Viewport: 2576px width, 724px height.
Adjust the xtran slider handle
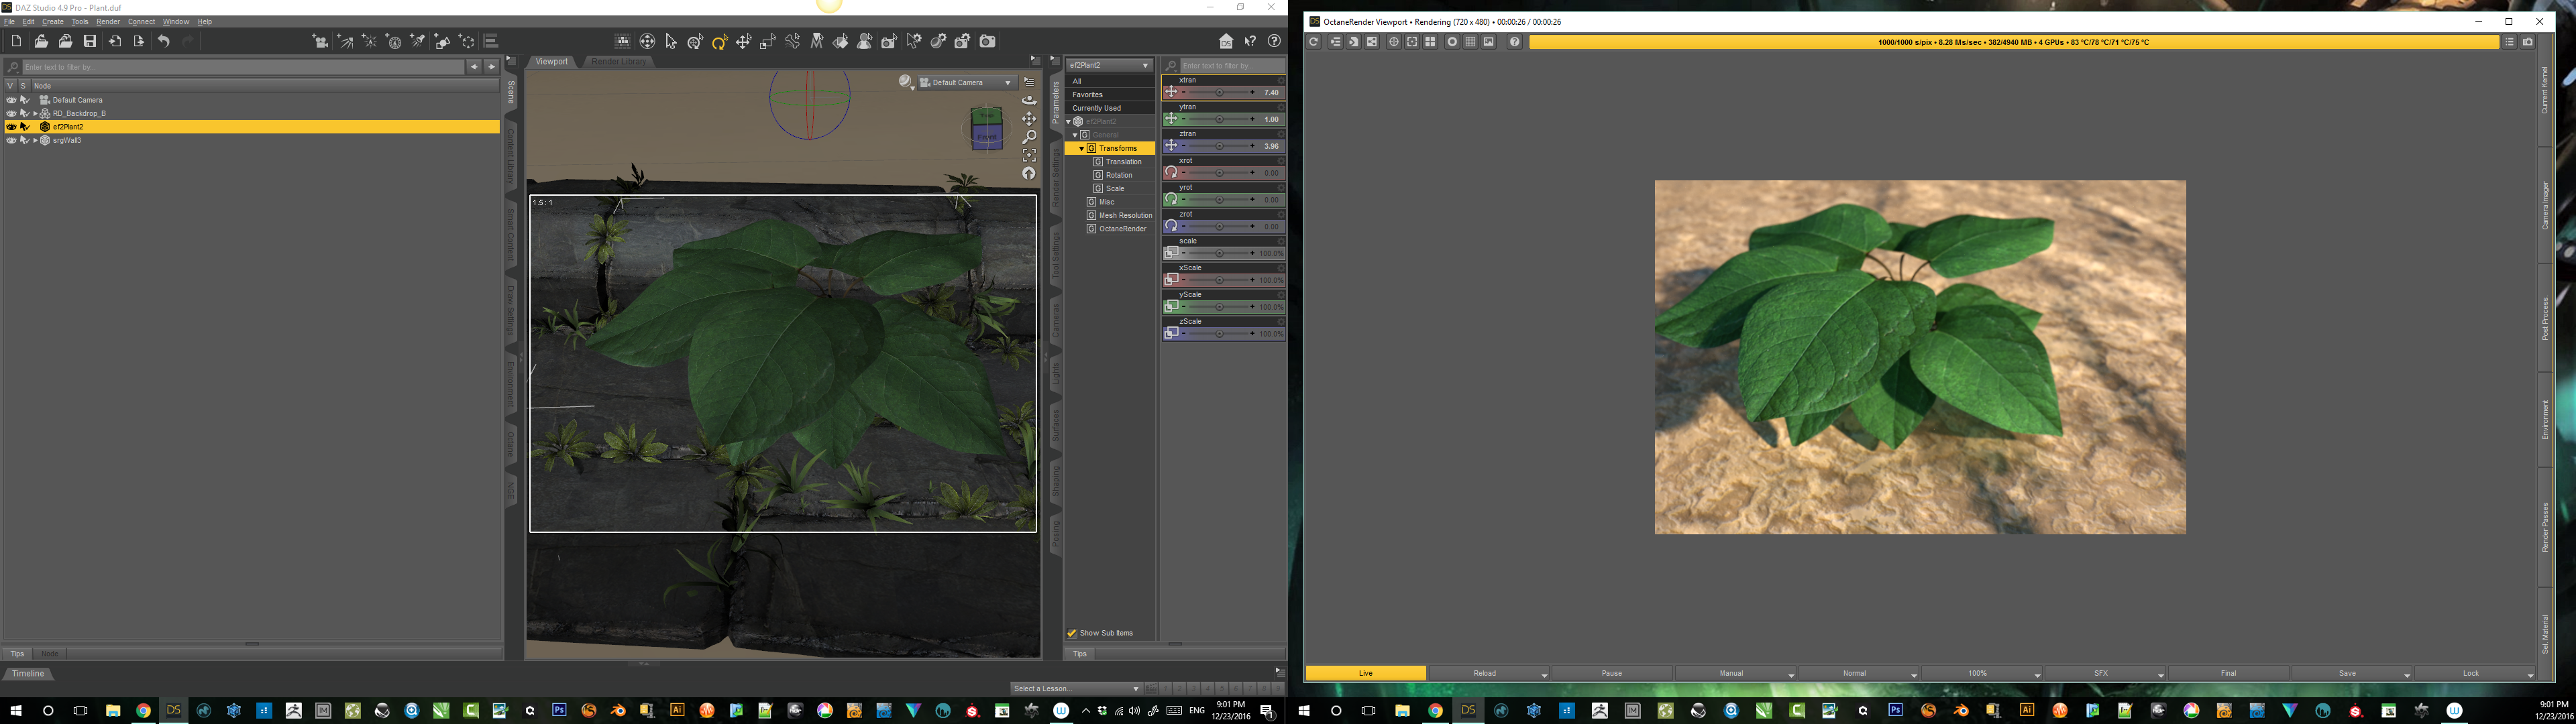pos(1219,92)
